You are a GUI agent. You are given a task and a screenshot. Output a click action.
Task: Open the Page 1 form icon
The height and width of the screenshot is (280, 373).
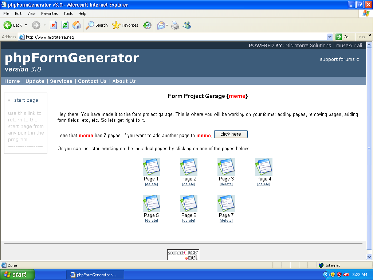(x=151, y=167)
